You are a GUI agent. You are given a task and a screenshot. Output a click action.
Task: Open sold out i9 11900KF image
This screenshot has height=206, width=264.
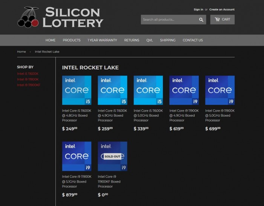click(x=112, y=156)
